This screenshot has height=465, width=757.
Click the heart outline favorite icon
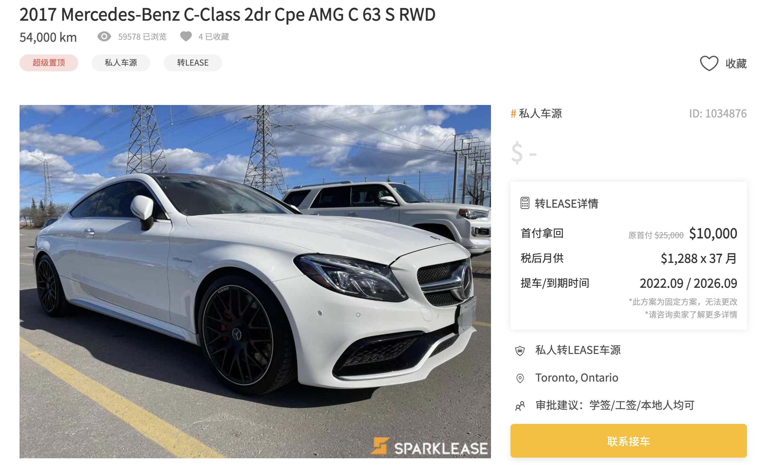click(x=709, y=63)
